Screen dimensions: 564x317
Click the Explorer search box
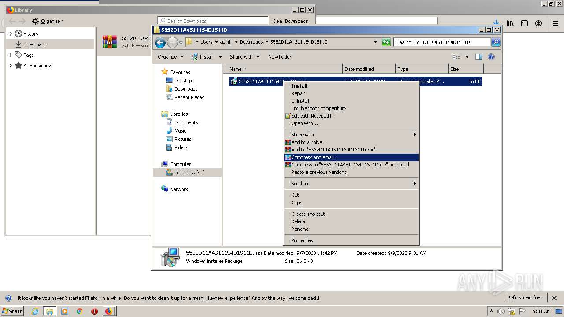click(x=442, y=42)
